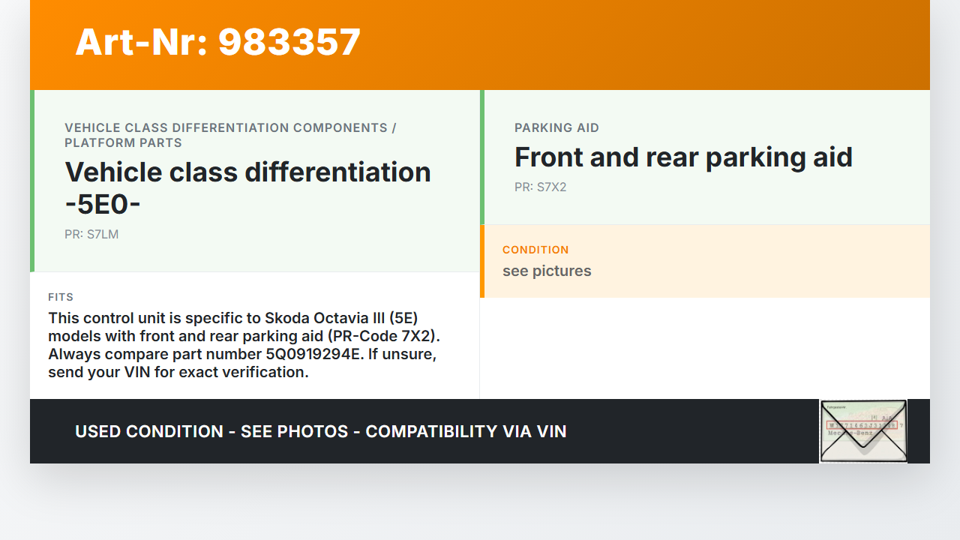Click the FITS section label
The height and width of the screenshot is (540, 960).
(x=61, y=297)
